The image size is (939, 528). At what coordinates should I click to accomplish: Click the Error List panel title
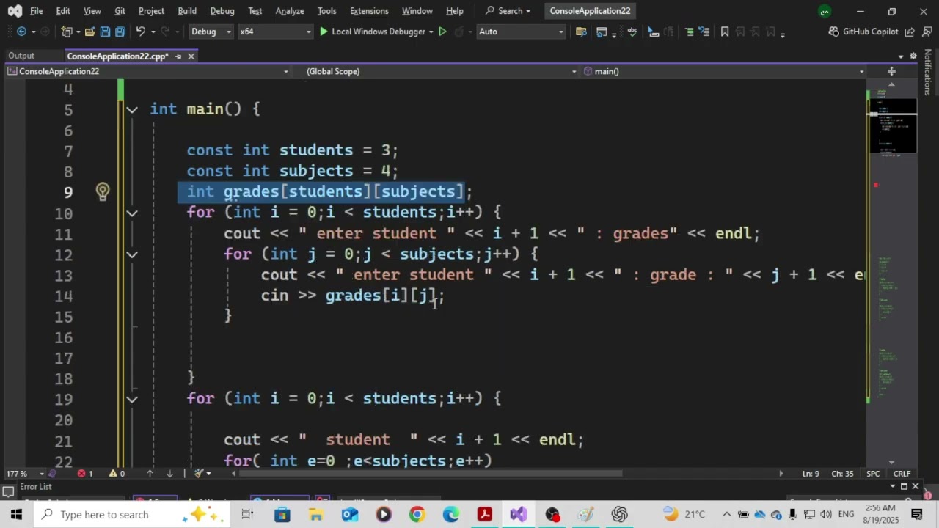click(x=35, y=487)
